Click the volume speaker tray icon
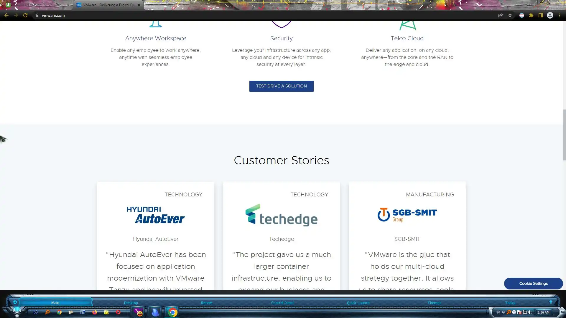 [530, 312]
